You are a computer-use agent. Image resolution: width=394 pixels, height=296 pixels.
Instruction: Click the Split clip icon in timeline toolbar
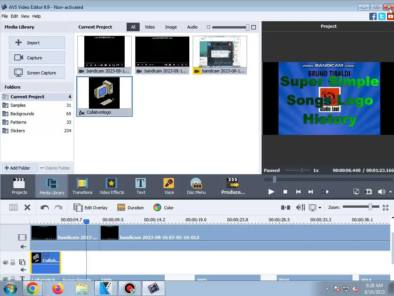[x=13, y=207]
